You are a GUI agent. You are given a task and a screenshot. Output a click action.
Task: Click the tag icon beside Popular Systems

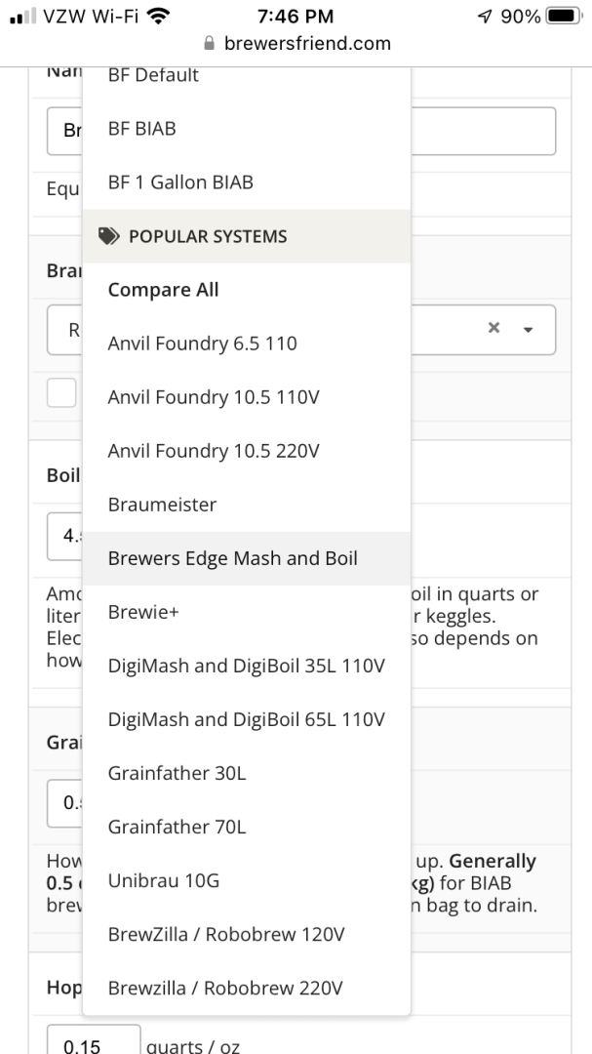click(x=111, y=236)
